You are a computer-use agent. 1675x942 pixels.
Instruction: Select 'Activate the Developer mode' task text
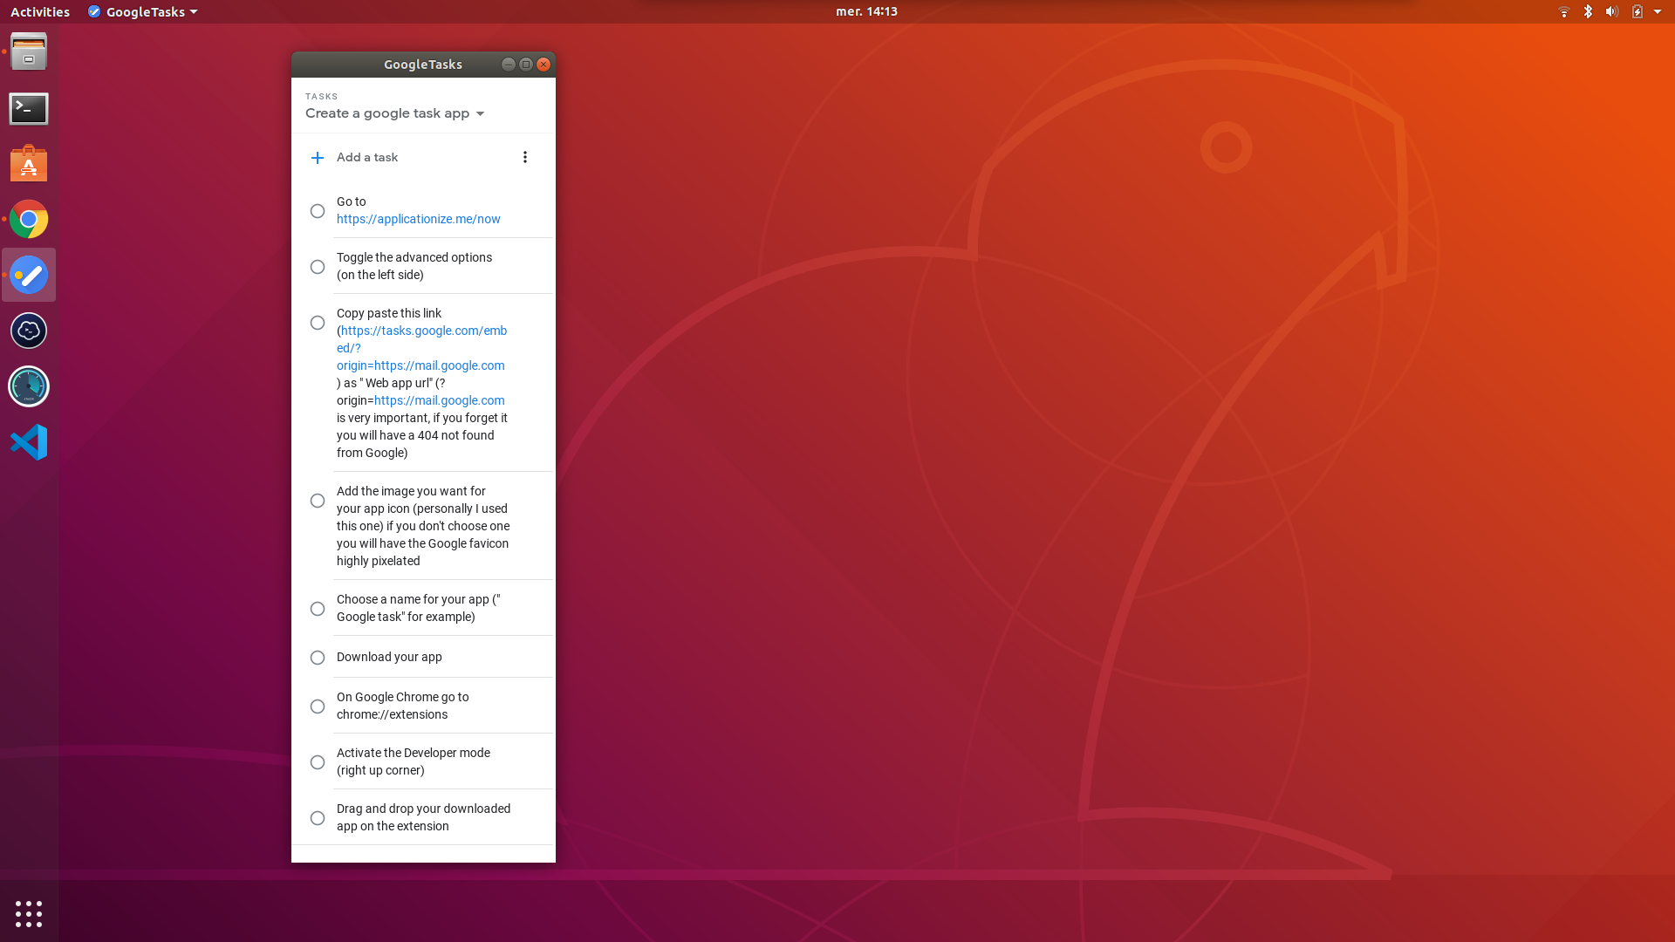click(x=414, y=761)
